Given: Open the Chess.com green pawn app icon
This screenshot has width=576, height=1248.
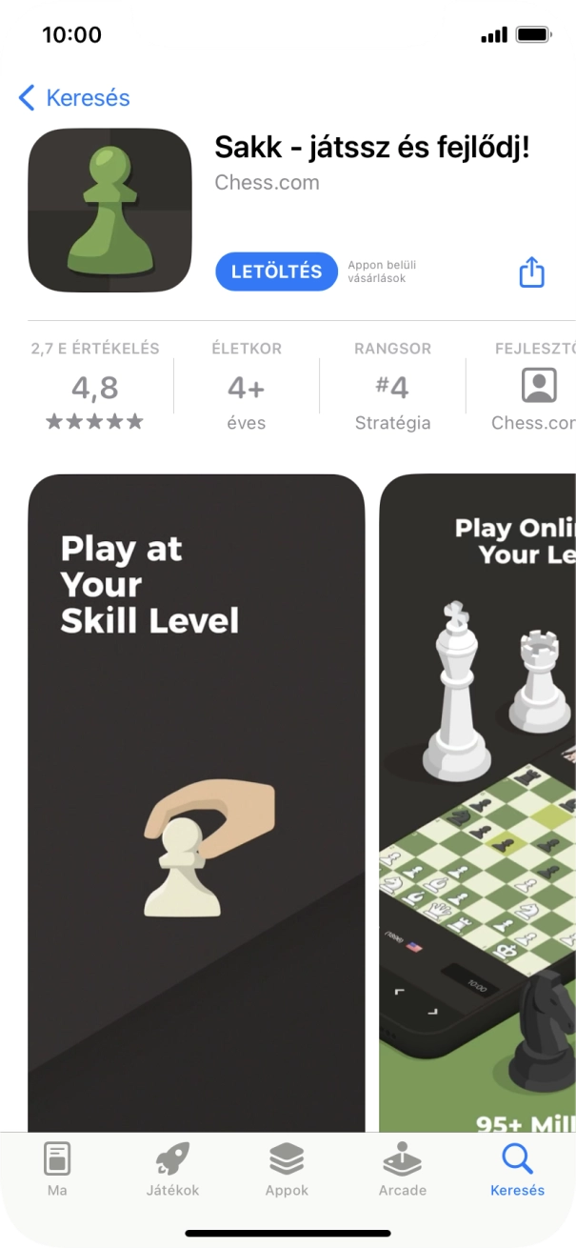Looking at the screenshot, I should pos(110,210).
